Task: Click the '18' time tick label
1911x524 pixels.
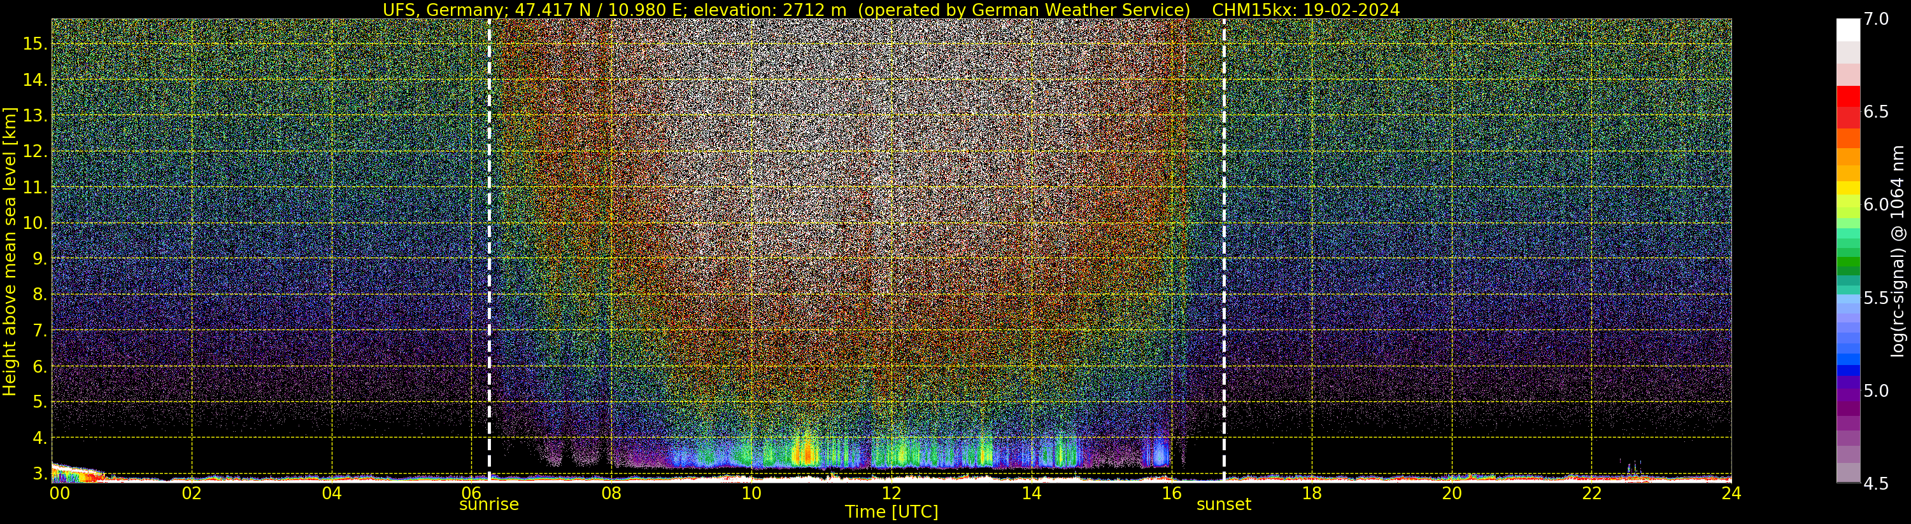Action: pyautogui.click(x=1312, y=493)
